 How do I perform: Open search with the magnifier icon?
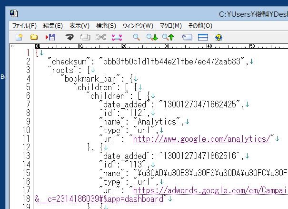click(137, 37)
